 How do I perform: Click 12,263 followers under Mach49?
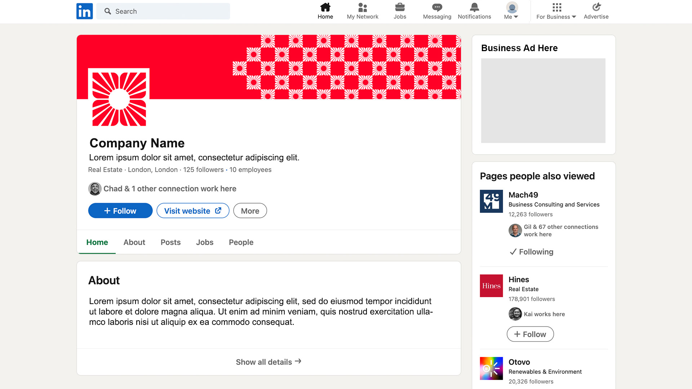click(531, 214)
